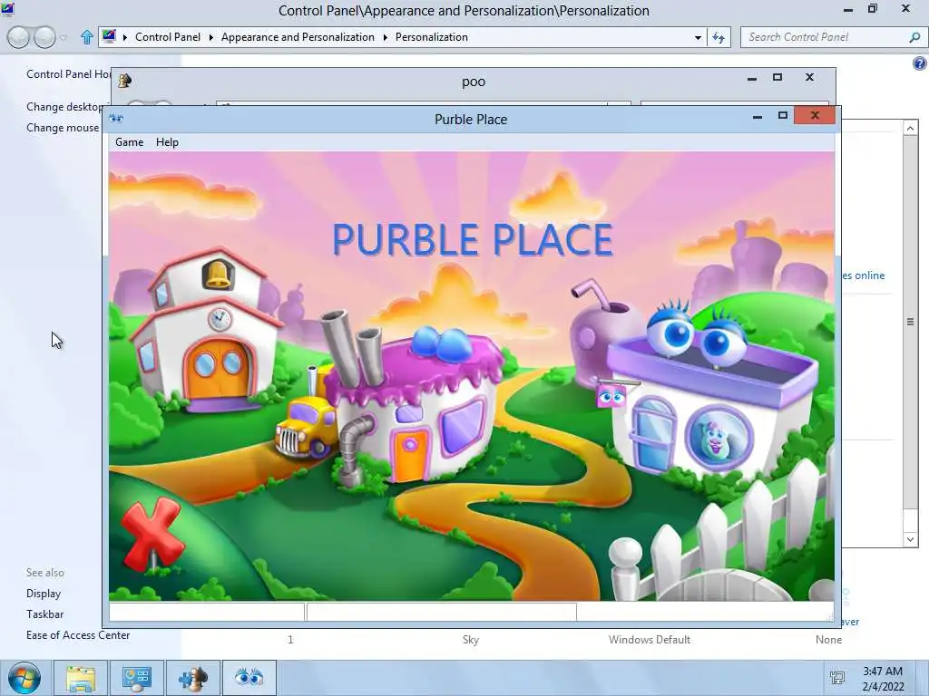The image size is (929, 696).
Task: Expand the address bar history dropdown
Action: (698, 37)
